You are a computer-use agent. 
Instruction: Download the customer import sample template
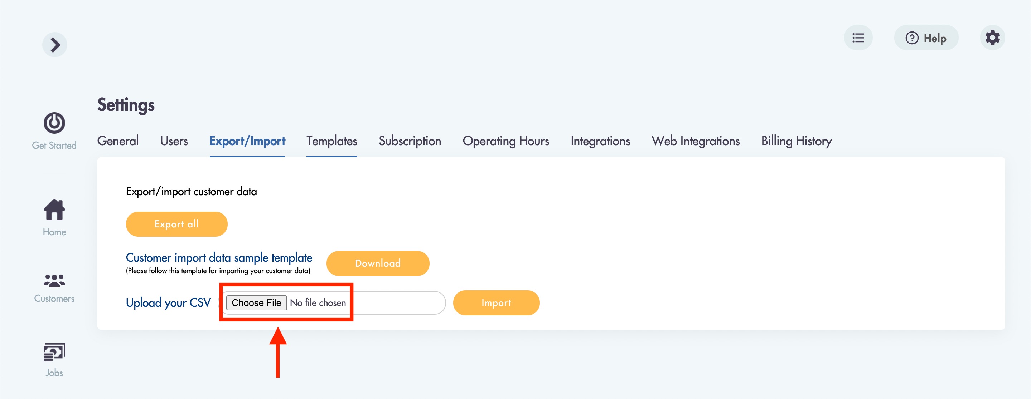(378, 263)
